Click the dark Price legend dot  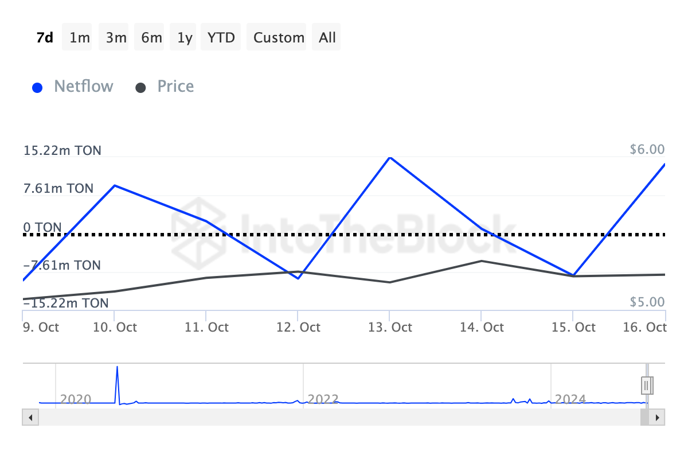coord(140,88)
